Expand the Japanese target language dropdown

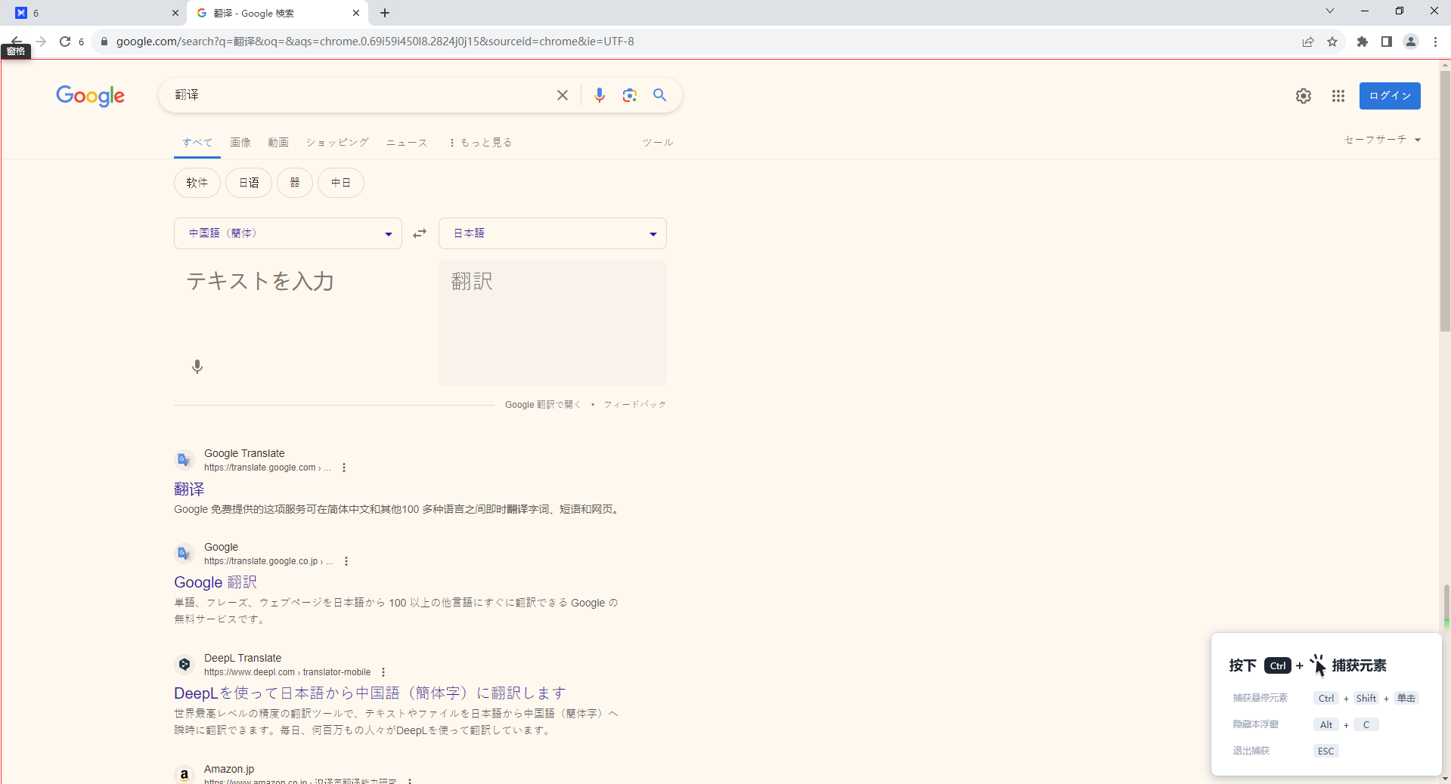click(552, 233)
